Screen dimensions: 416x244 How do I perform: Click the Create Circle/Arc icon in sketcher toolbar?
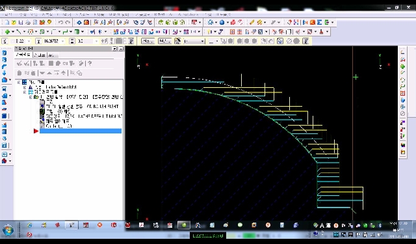[31, 32]
